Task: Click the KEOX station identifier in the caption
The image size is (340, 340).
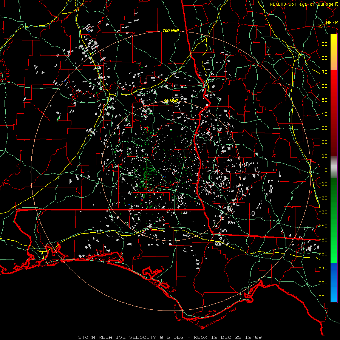Action: pos(201,337)
